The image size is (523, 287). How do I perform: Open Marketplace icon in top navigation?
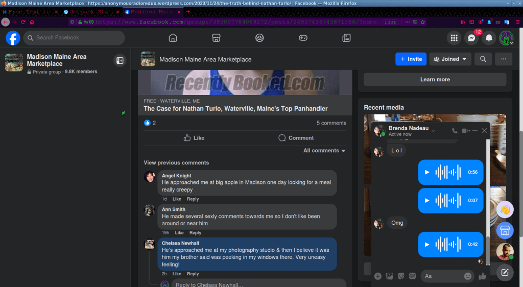(216, 38)
